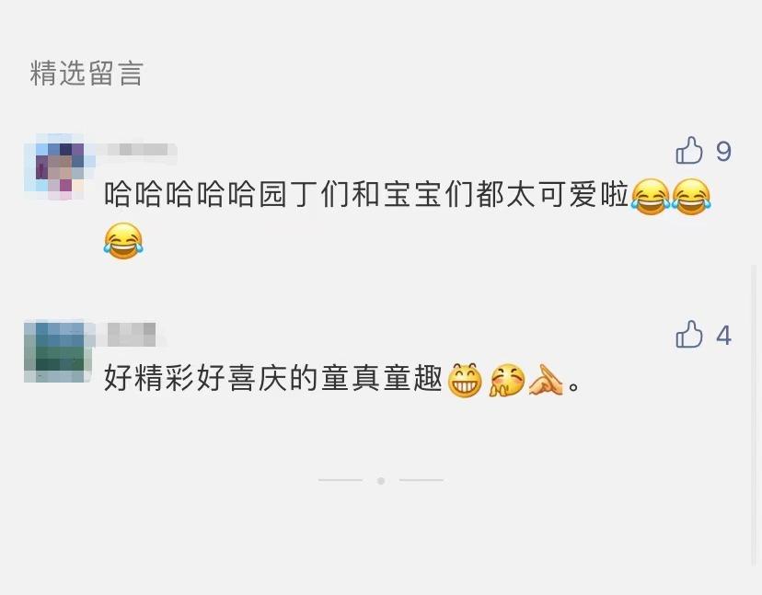Click the first laughing-crying emoji after 可爱啦

(x=651, y=196)
